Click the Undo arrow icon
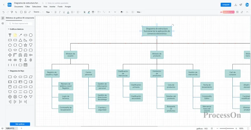The image size is (251, 130). (4, 12)
